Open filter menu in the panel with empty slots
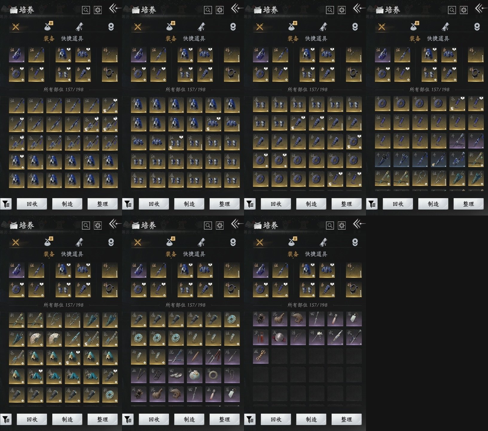This screenshot has height=431, width=488. pyautogui.click(x=250, y=420)
